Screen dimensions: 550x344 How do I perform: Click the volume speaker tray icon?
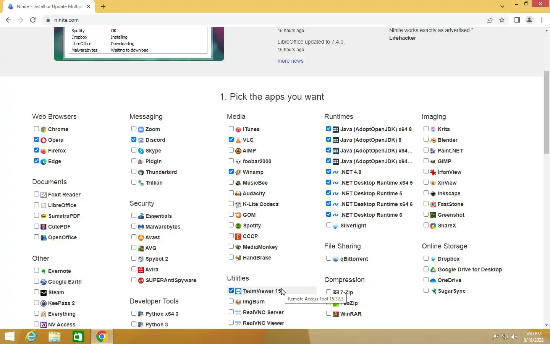tap(514, 337)
